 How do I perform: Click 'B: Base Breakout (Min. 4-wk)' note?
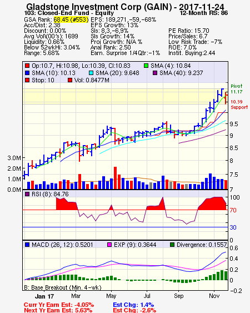tap(63, 287)
